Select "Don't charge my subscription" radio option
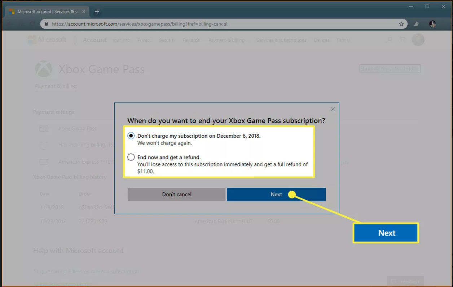 point(131,136)
